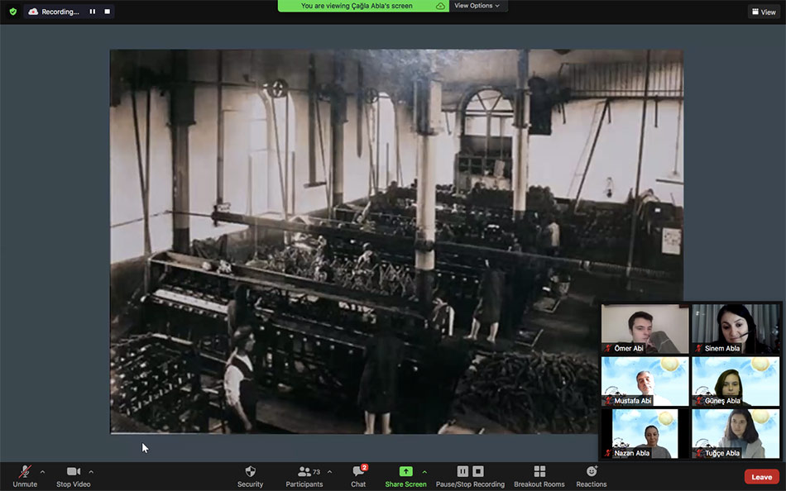Open the View Options dropdown
The height and width of the screenshot is (491, 786).
[477, 6]
